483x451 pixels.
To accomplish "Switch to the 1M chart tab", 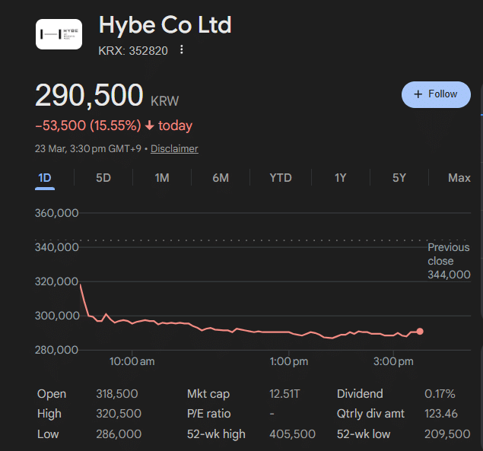I will coord(162,178).
